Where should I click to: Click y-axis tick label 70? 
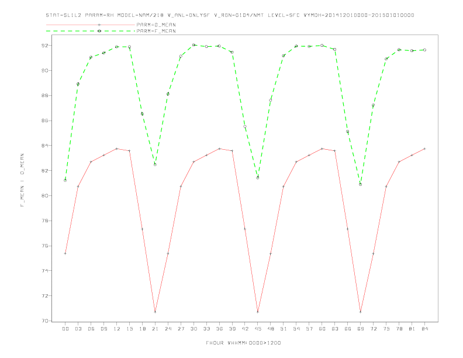tap(44, 321)
